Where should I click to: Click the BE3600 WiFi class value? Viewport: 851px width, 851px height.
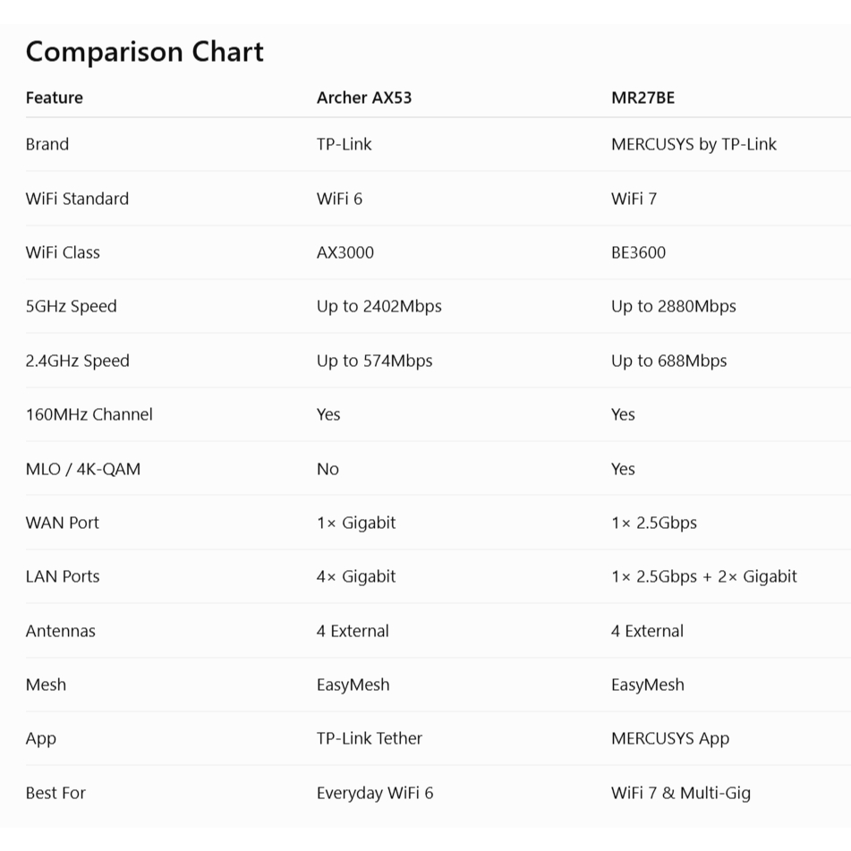click(638, 252)
